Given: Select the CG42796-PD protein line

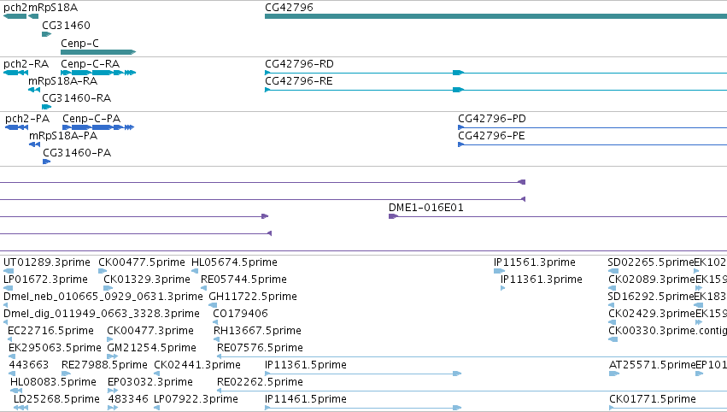Looking at the screenshot, I should coord(593,127).
